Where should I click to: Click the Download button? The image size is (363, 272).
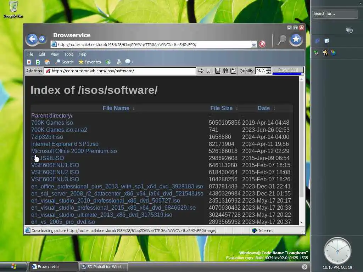coord(288,70)
